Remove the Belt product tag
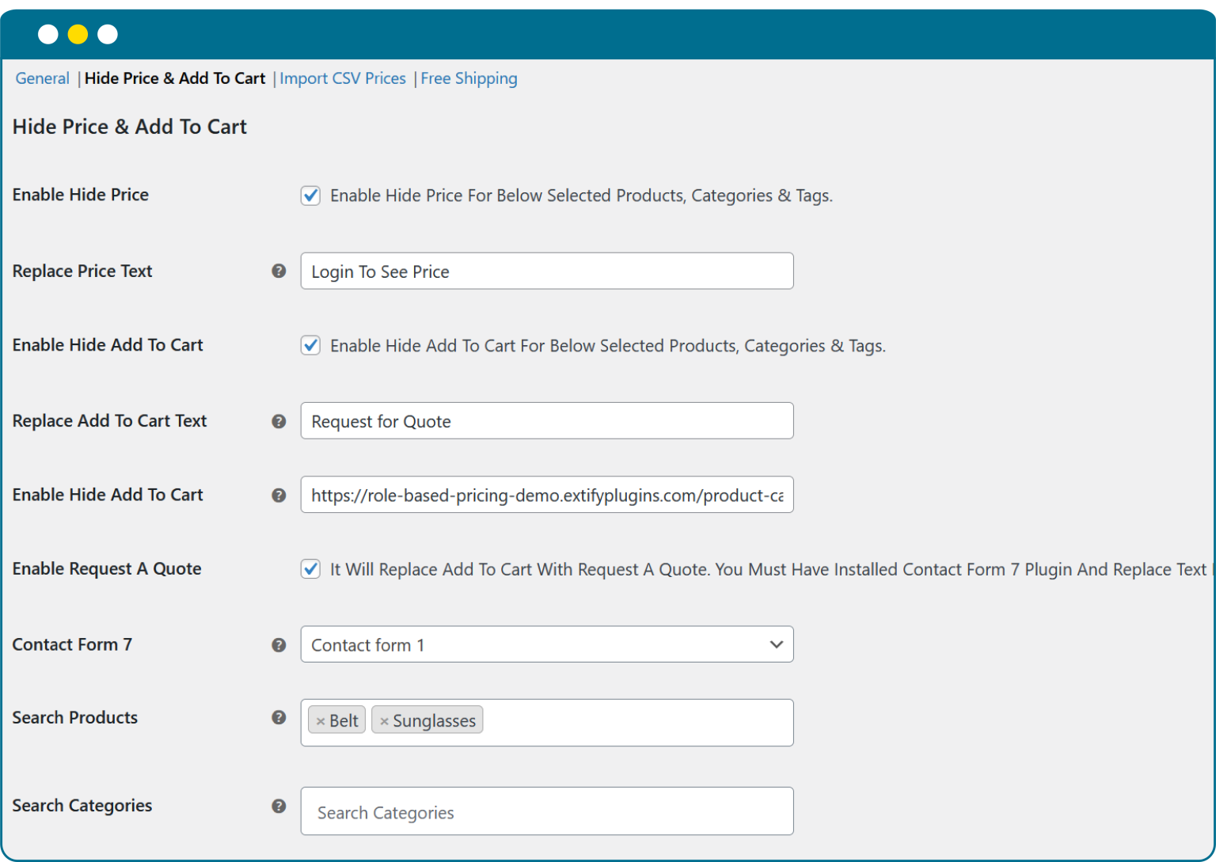This screenshot has width=1216, height=862. click(x=321, y=721)
